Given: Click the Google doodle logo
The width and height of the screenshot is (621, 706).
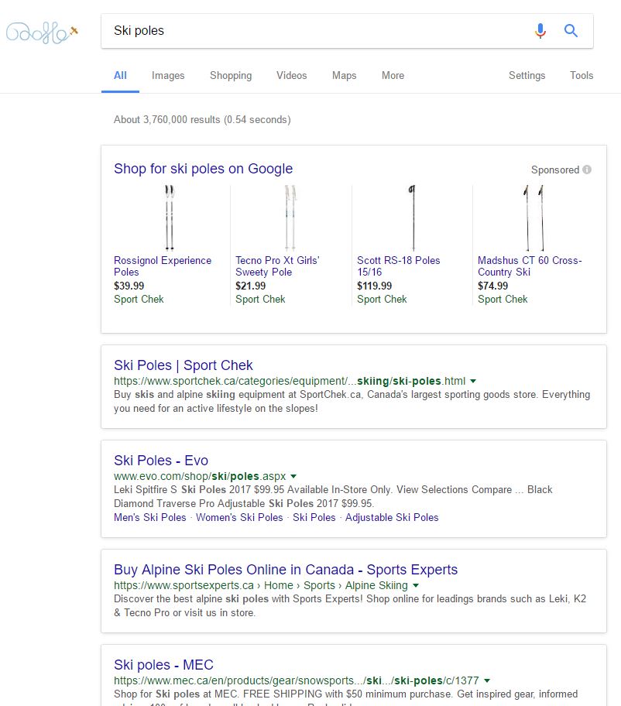Looking at the screenshot, I should 42,33.
